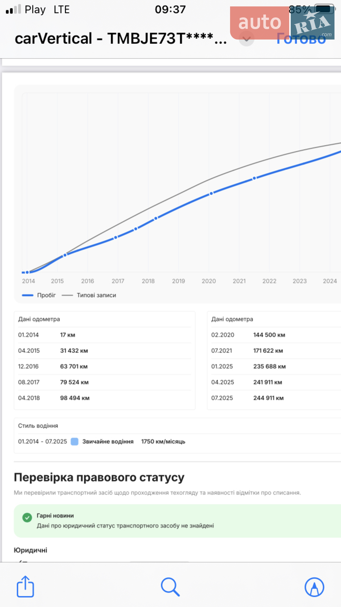Click the 2020 mileage point on chart
Image resolution: width=341 pixels, height=607 pixels.
[x=211, y=193]
